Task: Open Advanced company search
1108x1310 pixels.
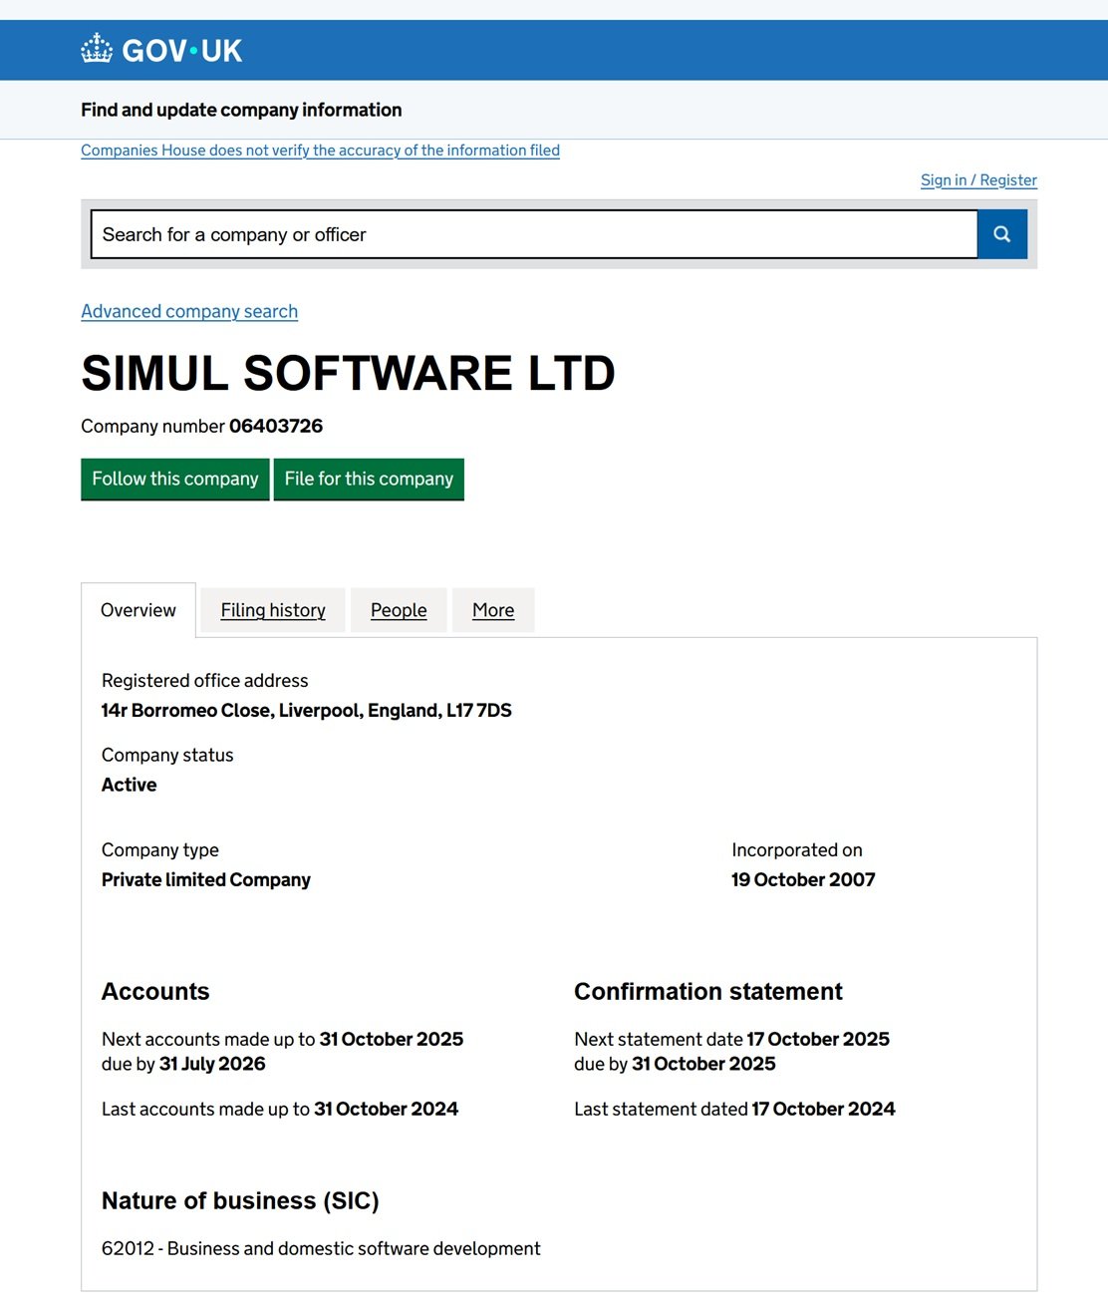Action: pyautogui.click(x=189, y=311)
